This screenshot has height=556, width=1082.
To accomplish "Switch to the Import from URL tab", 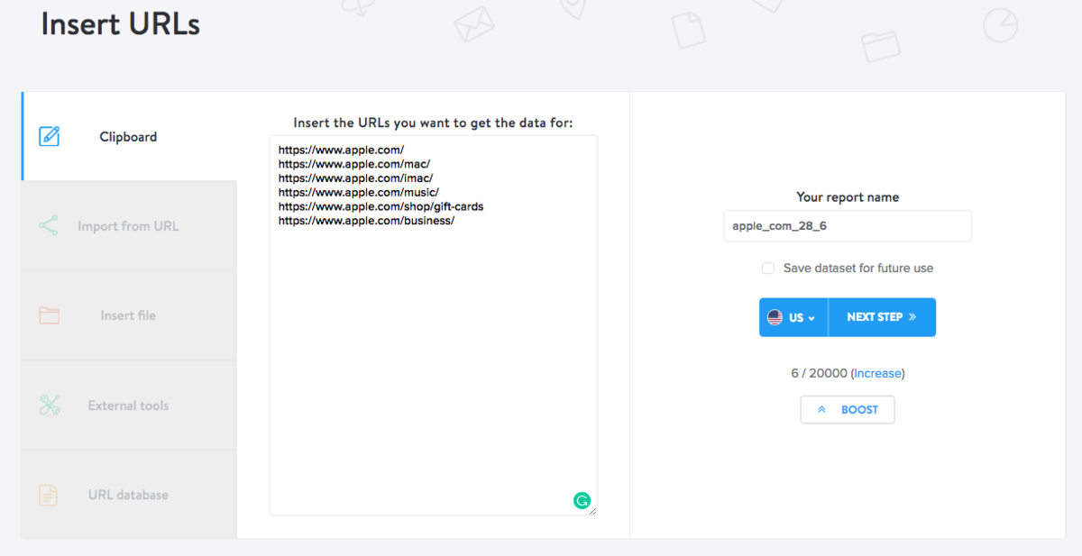I will [128, 226].
